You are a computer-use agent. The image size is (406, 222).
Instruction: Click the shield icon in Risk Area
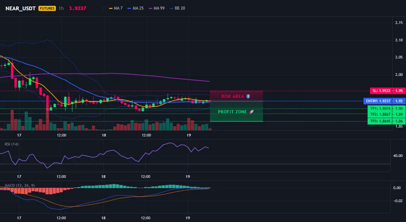[x=248, y=96]
